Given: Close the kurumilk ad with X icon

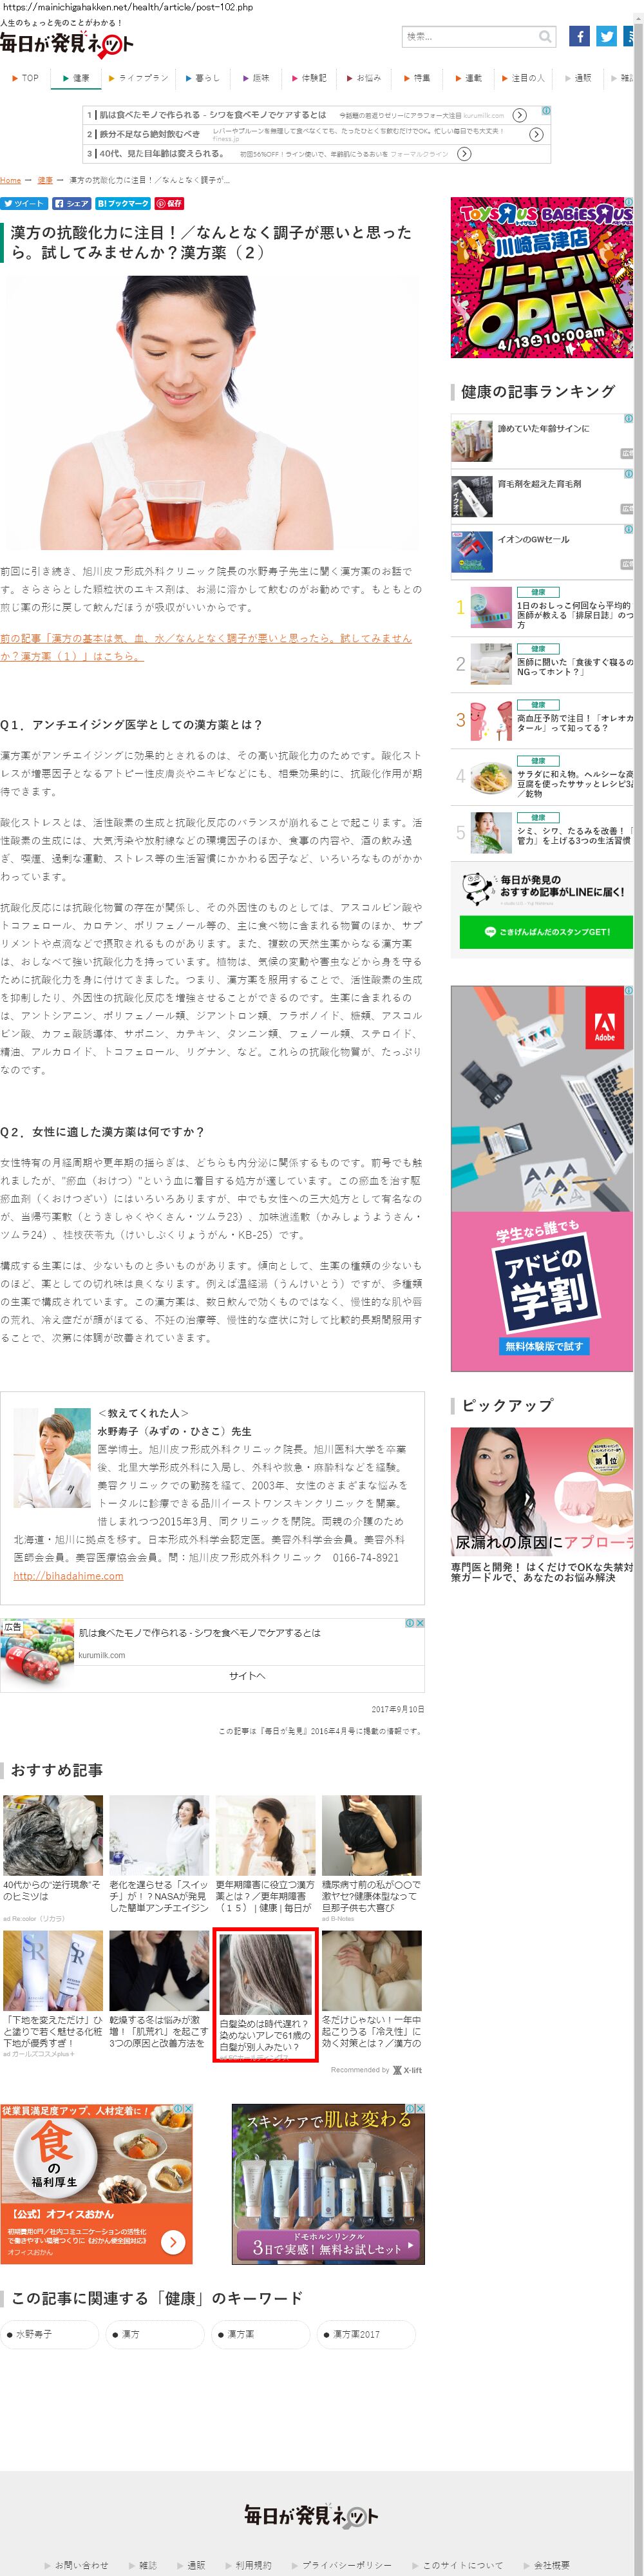Looking at the screenshot, I should (420, 1622).
